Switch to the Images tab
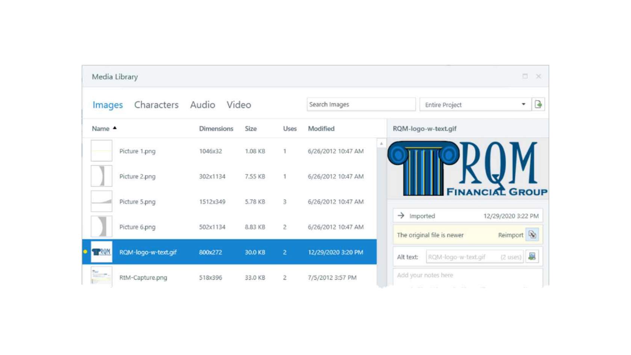 (x=108, y=105)
